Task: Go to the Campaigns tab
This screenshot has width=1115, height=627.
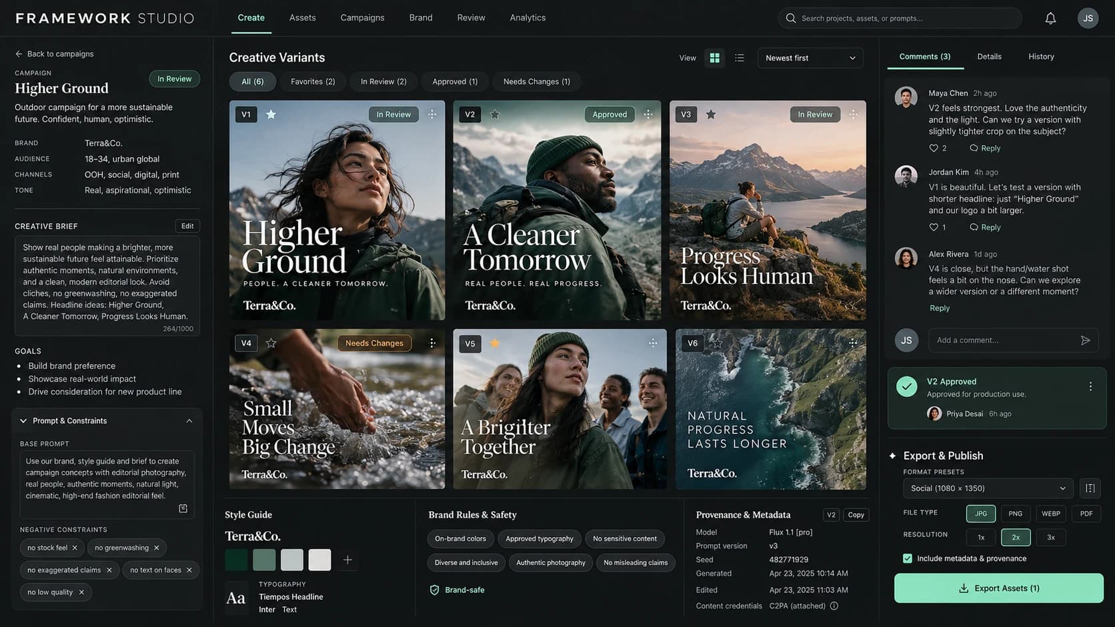Action: click(x=362, y=18)
